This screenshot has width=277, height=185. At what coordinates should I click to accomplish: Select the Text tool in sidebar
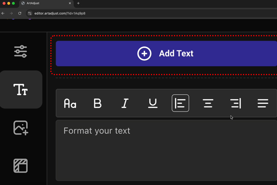(21, 90)
